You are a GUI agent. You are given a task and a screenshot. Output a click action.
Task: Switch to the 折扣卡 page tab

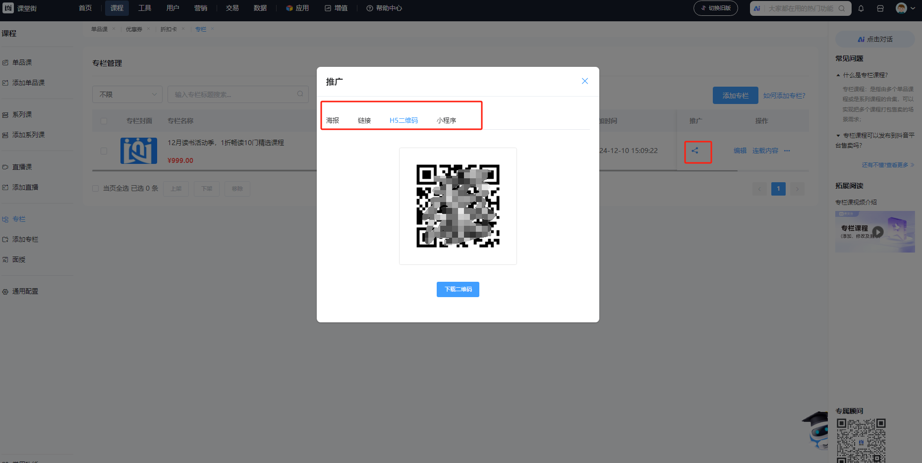click(169, 29)
